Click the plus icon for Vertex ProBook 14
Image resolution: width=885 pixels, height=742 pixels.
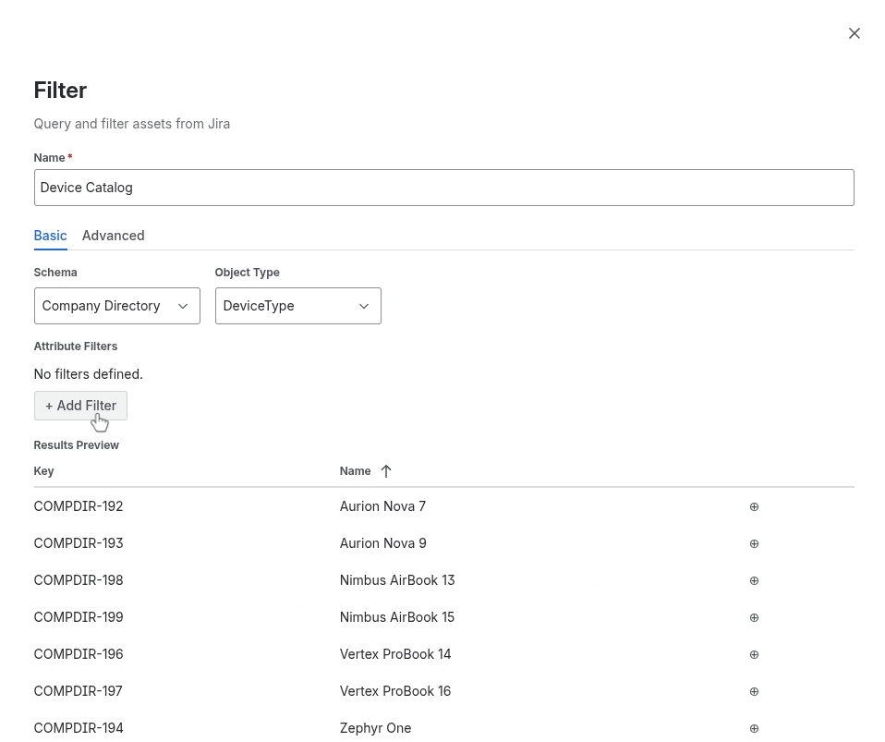(x=754, y=654)
